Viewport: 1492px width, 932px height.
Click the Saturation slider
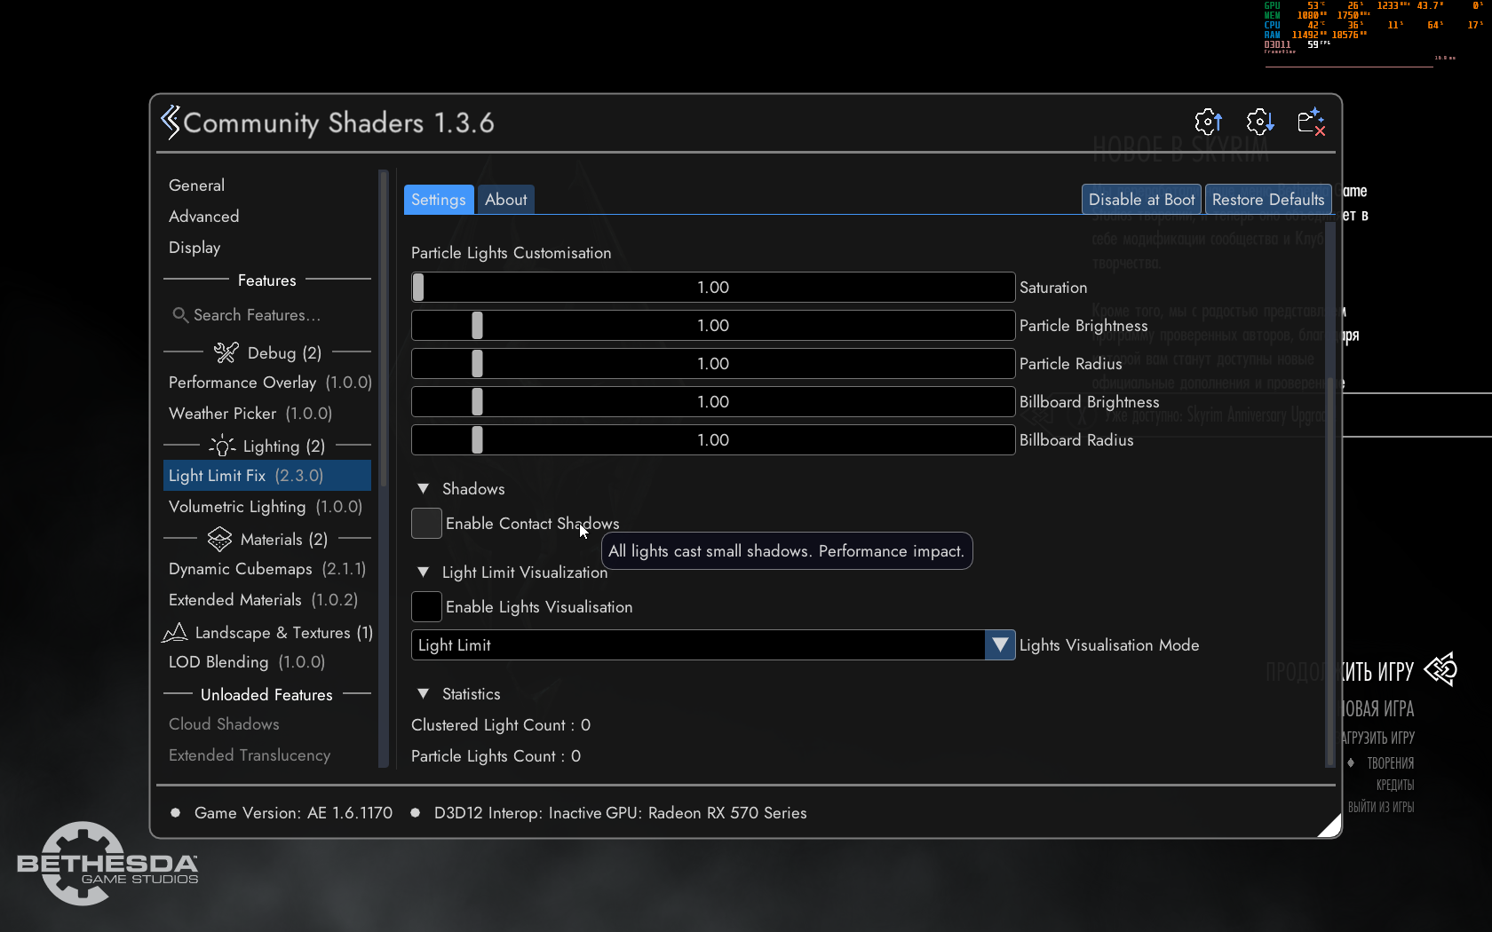point(713,288)
